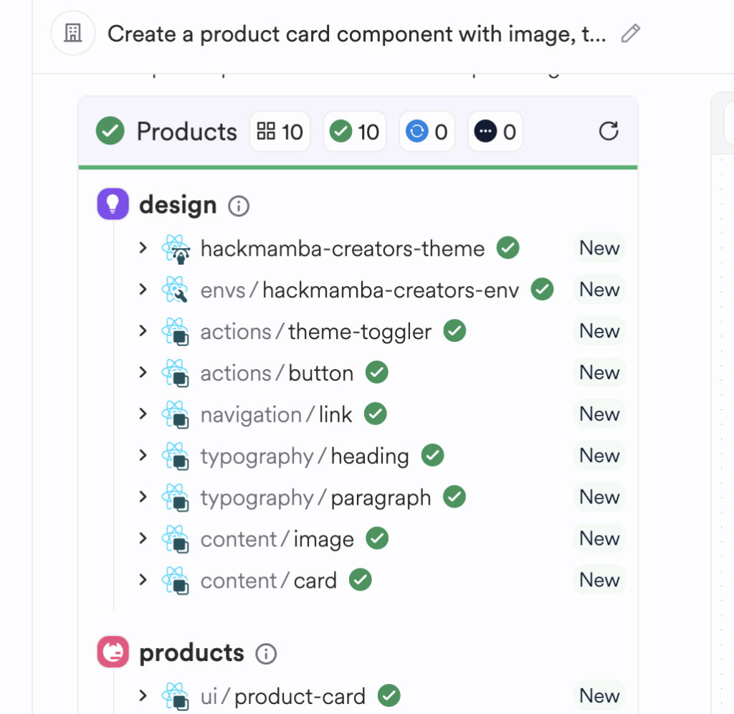Select the in-progress count badge showing 0
This screenshot has height=714, width=734.
426,132
